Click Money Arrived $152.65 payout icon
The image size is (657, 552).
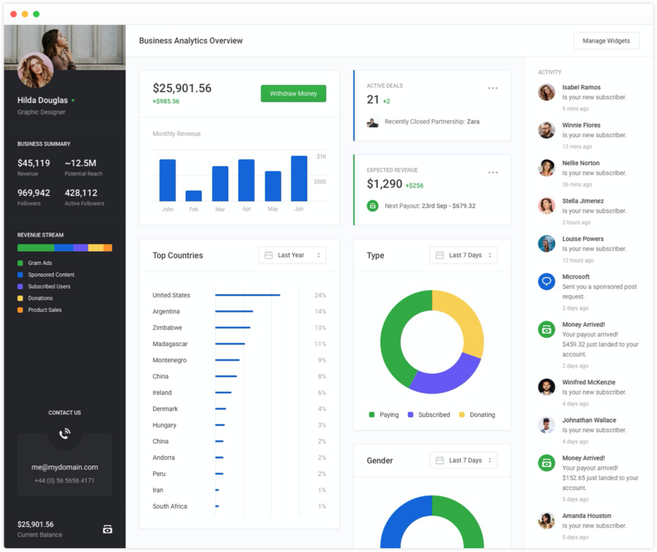[x=547, y=462]
